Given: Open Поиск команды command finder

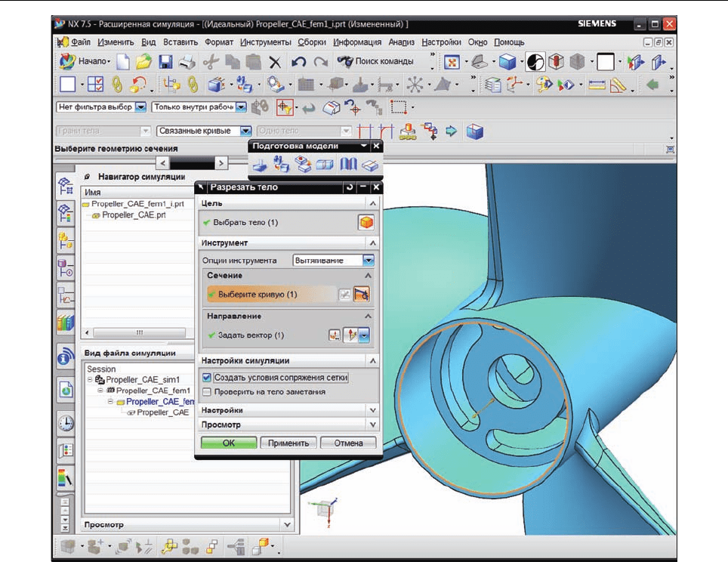Looking at the screenshot, I should tap(375, 61).
